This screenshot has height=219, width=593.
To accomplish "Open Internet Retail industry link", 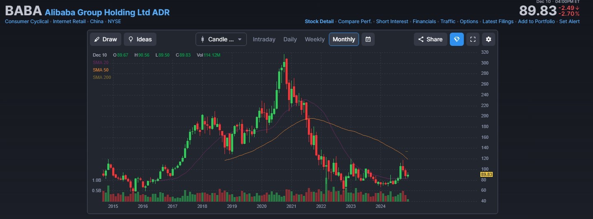I will [x=69, y=21].
